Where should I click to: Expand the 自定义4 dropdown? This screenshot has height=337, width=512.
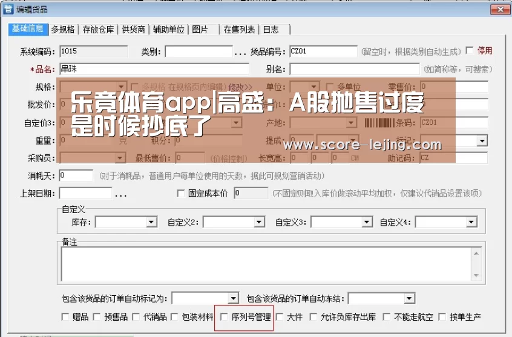[x=471, y=223]
